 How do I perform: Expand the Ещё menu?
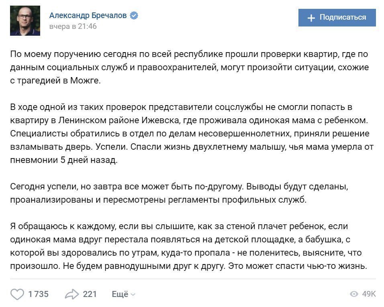pyautogui.click(x=123, y=294)
